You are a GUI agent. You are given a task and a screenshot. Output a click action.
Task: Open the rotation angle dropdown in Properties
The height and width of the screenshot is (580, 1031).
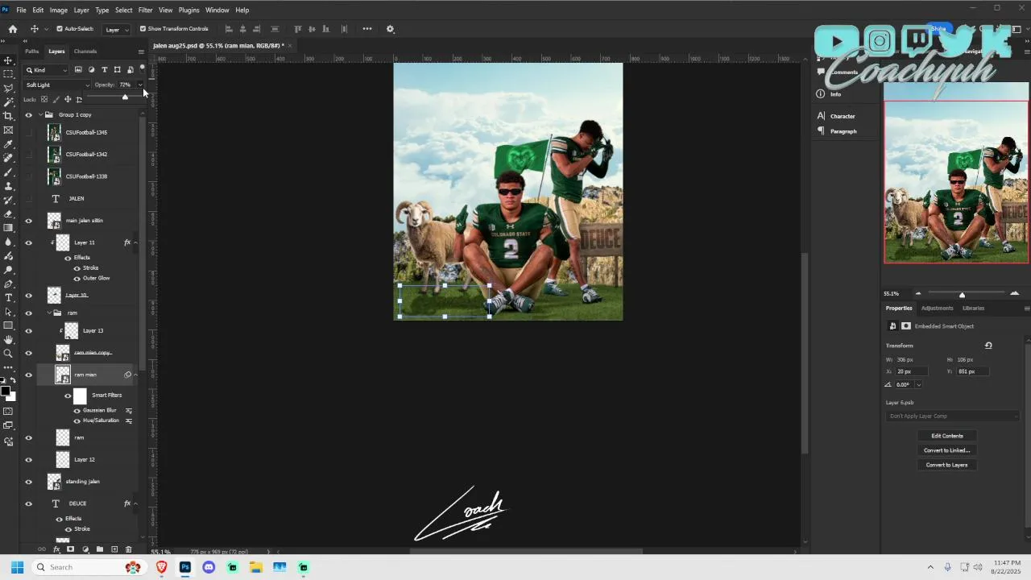click(x=918, y=385)
